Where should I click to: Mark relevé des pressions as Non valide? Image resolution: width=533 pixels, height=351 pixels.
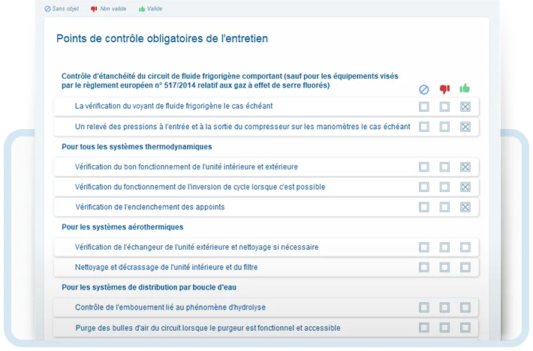[x=444, y=127]
